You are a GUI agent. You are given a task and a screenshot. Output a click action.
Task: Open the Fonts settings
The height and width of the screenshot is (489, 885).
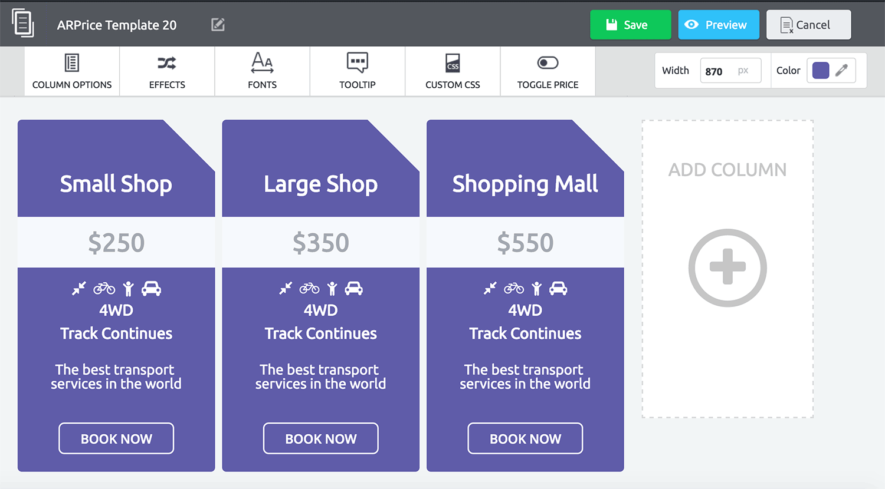262,71
